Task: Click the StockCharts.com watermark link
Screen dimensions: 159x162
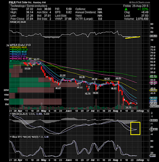Action: 140,2
